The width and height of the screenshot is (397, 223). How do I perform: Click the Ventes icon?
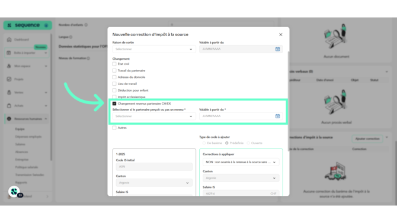9,92
